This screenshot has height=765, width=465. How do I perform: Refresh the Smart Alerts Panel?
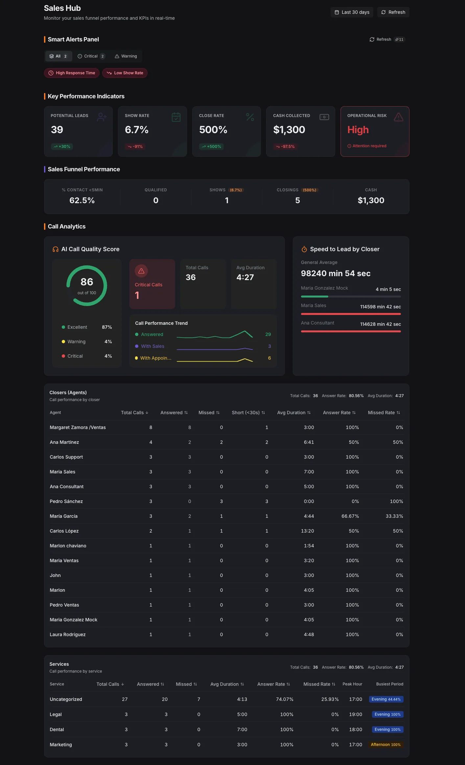pos(380,39)
